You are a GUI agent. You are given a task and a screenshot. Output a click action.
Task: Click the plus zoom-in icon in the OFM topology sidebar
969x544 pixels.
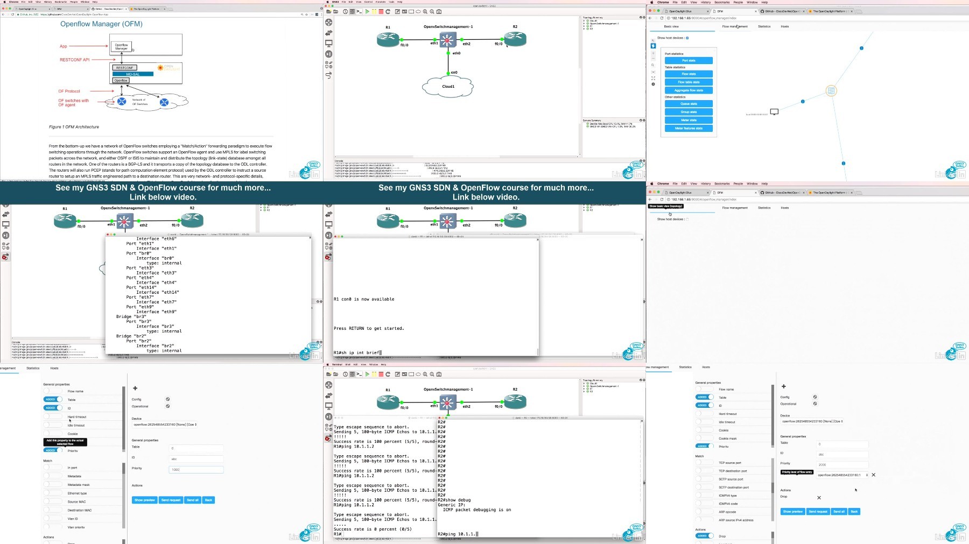coord(653,53)
